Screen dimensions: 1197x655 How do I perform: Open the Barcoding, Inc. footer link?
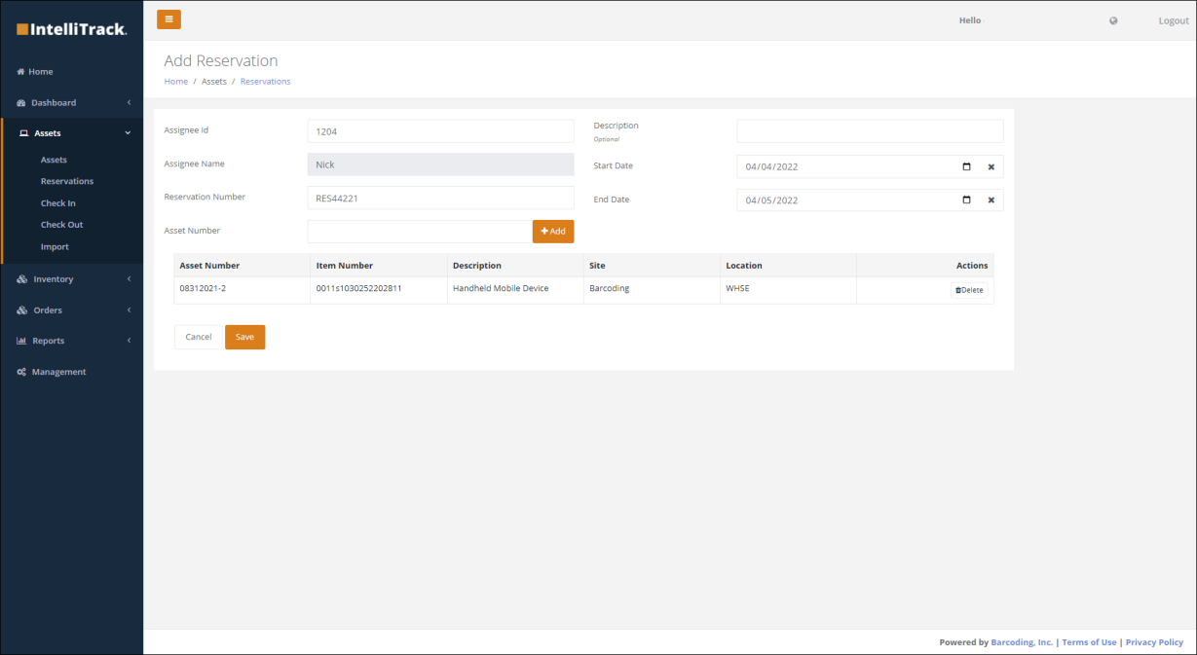[1022, 642]
